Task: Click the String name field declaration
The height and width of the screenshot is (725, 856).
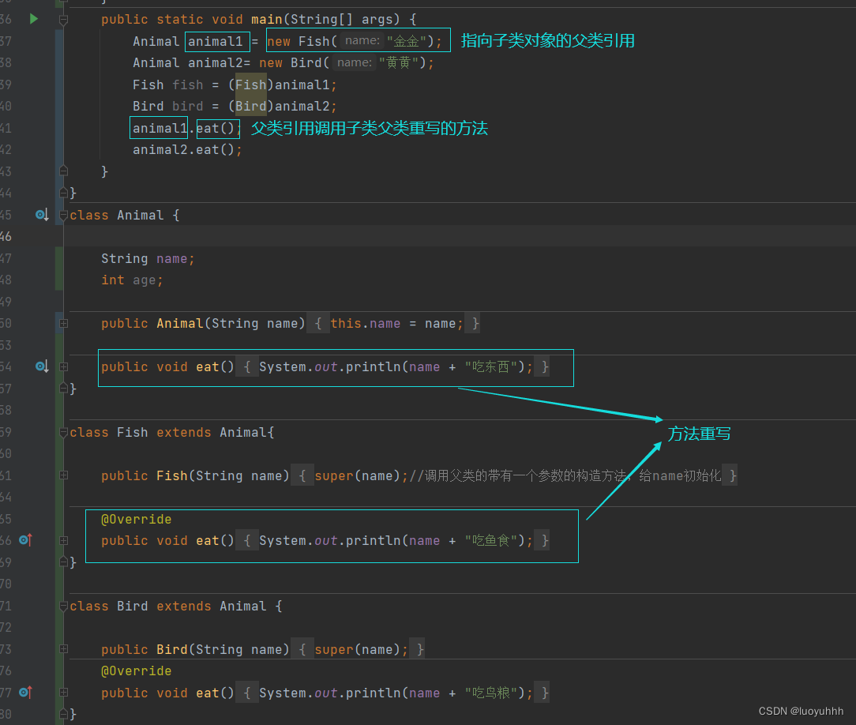Action: coord(148,258)
